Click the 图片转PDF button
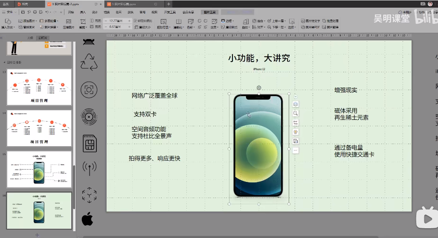Viewport: 438px width, 238px height. 310,27
